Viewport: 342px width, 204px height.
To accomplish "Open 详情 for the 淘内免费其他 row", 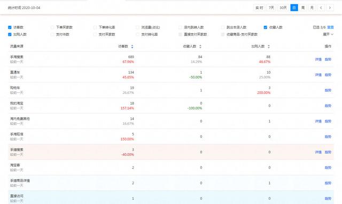I will click(318, 121).
